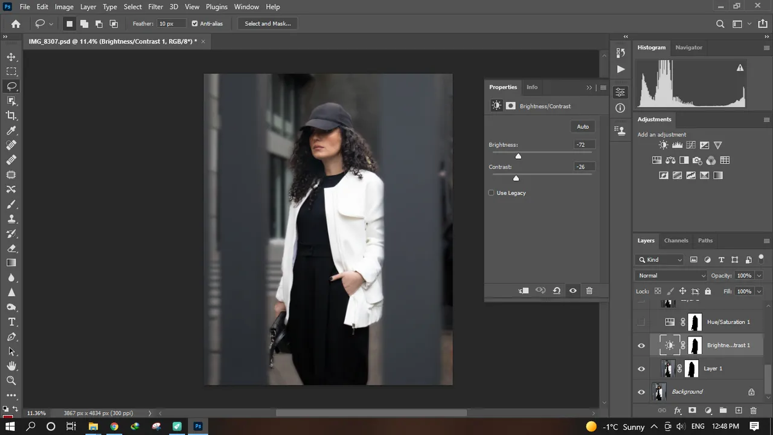Select the Lasso tool in toolbar
773x435 pixels.
pyautogui.click(x=11, y=86)
